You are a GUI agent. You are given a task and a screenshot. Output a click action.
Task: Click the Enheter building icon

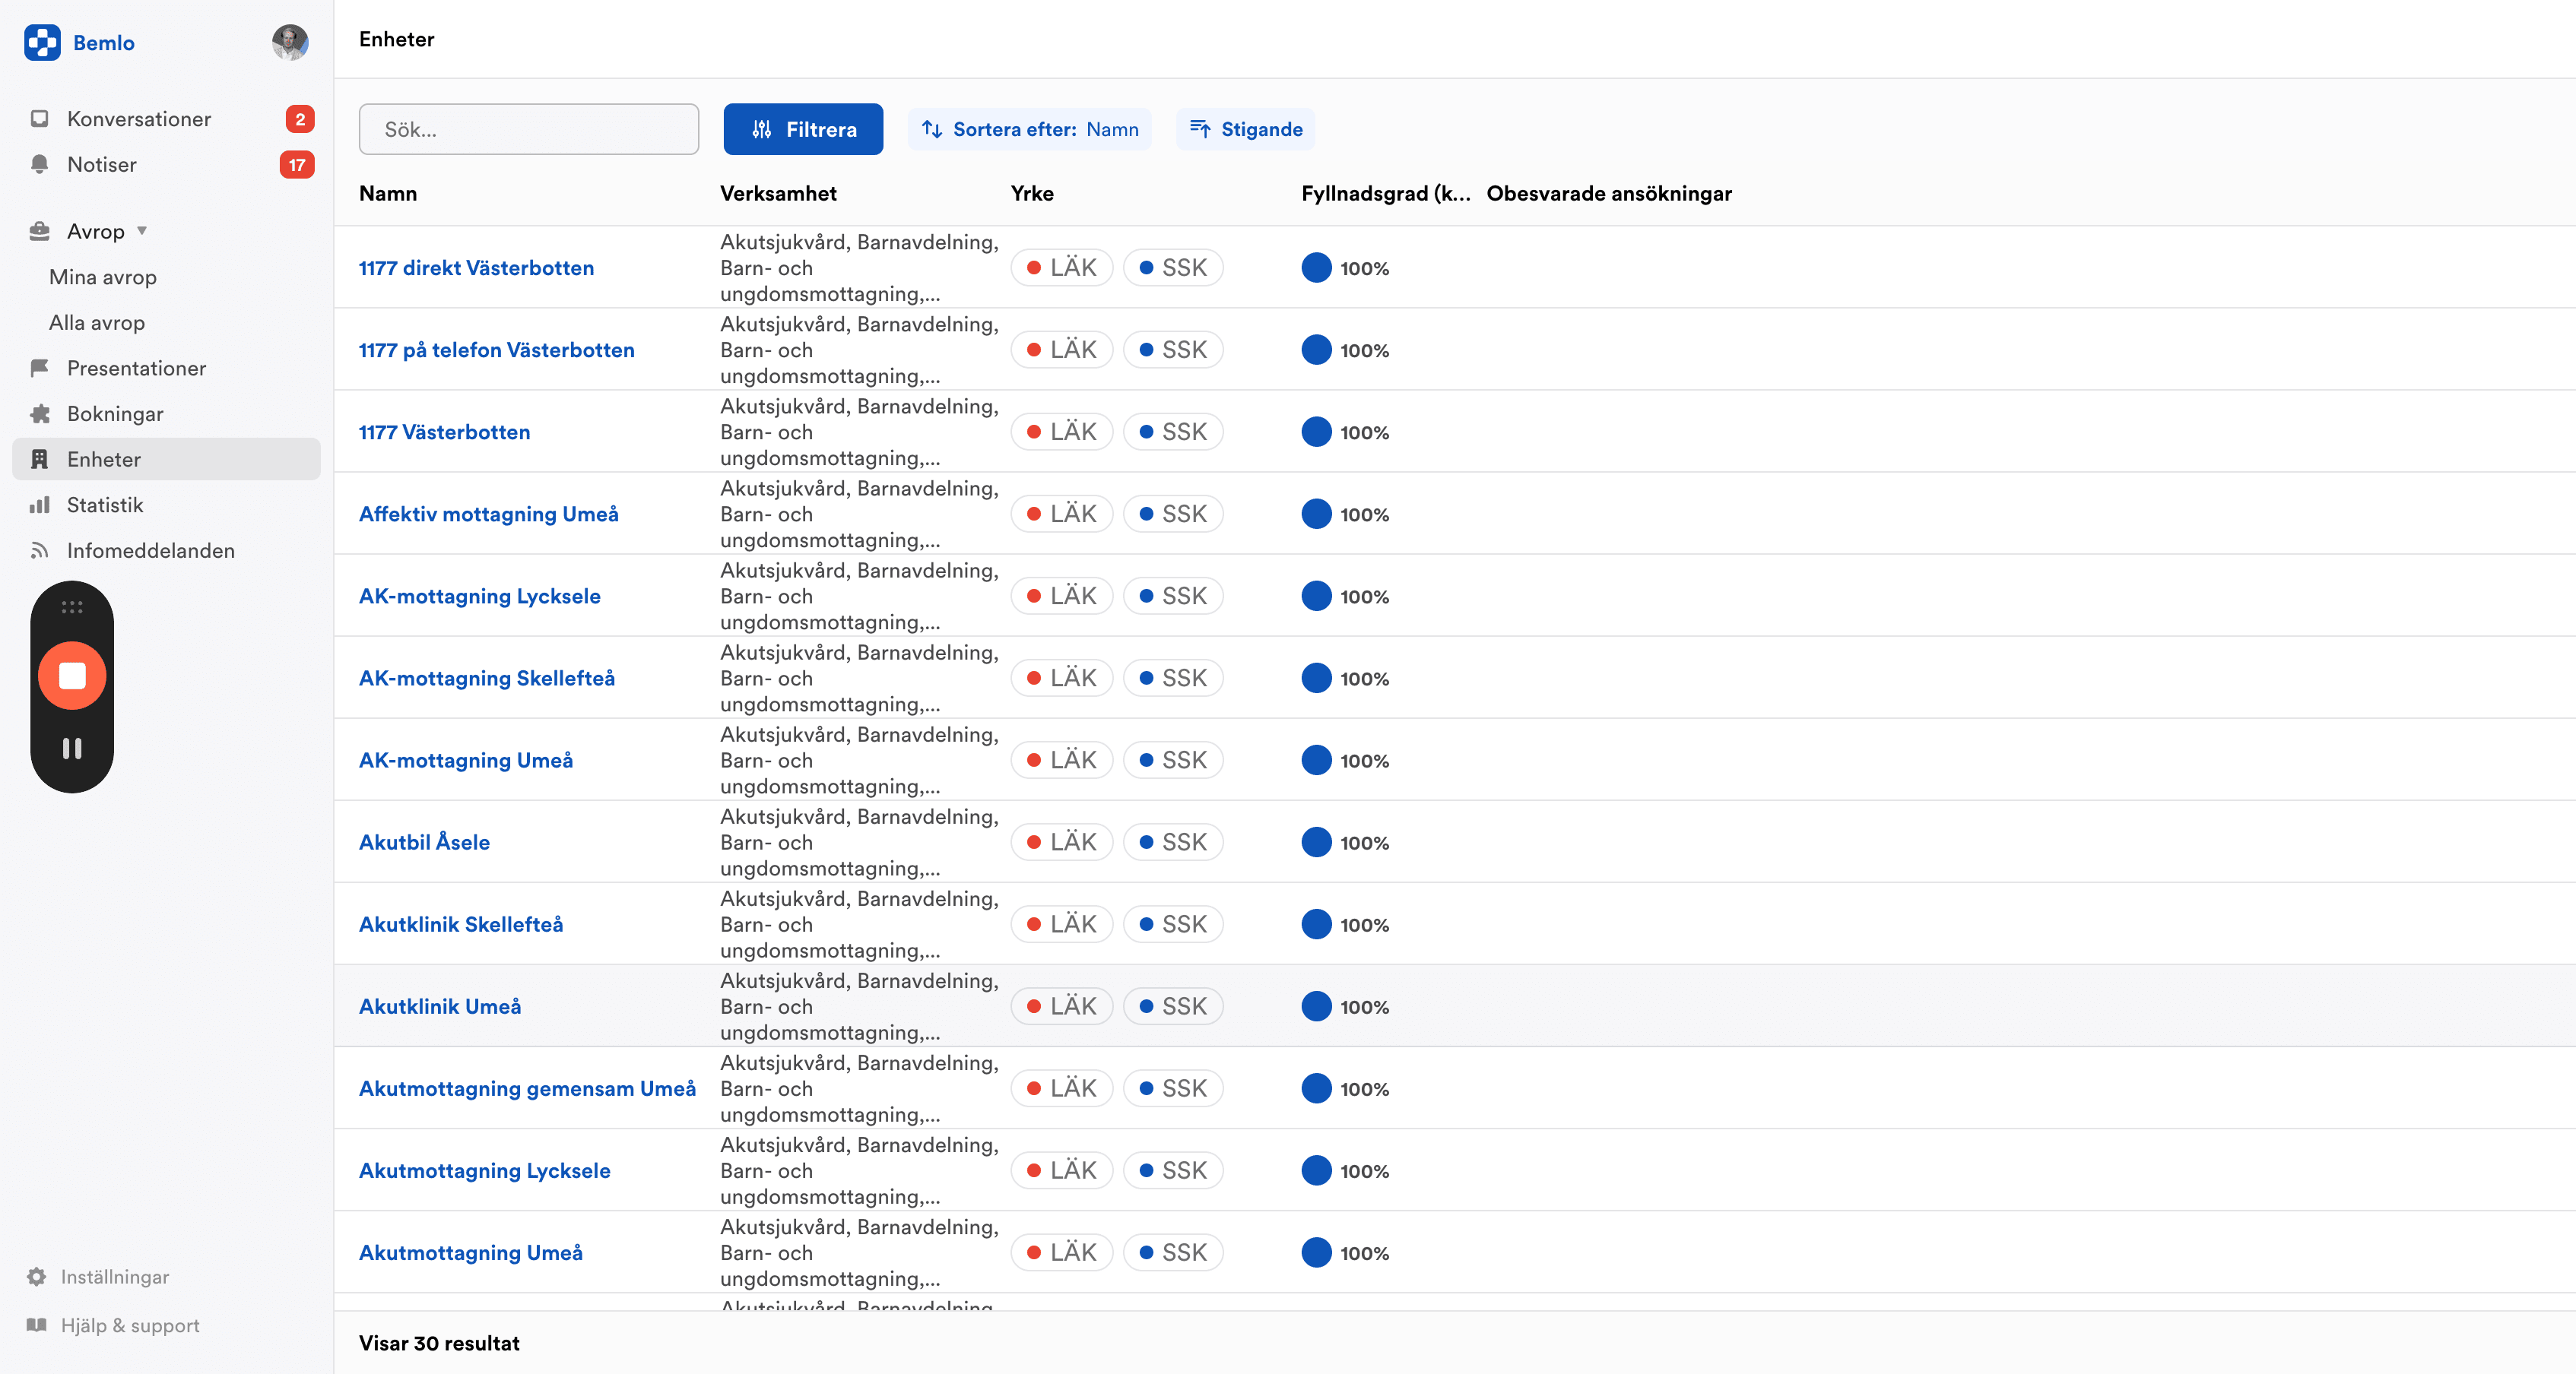coord(39,460)
